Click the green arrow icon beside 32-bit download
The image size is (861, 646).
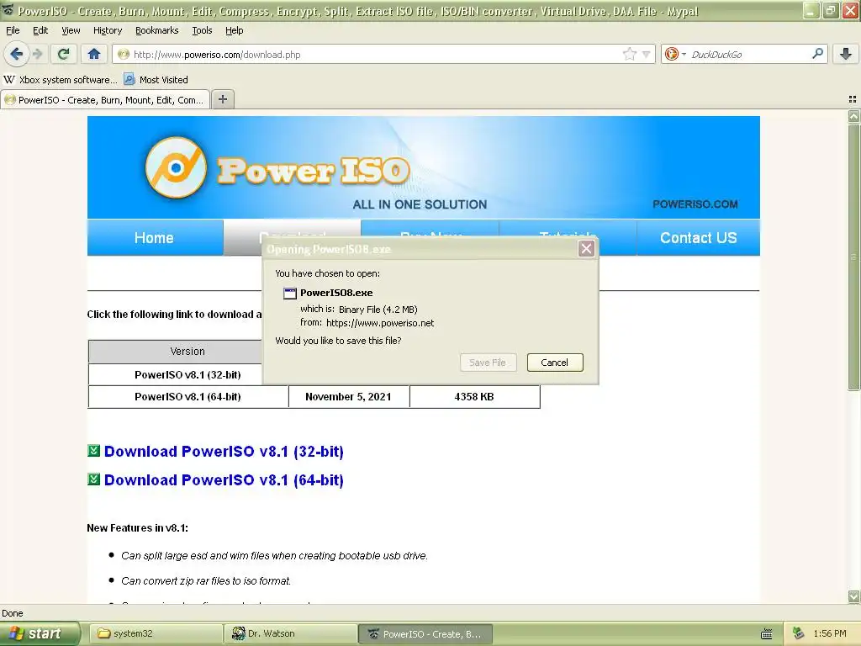coord(94,451)
